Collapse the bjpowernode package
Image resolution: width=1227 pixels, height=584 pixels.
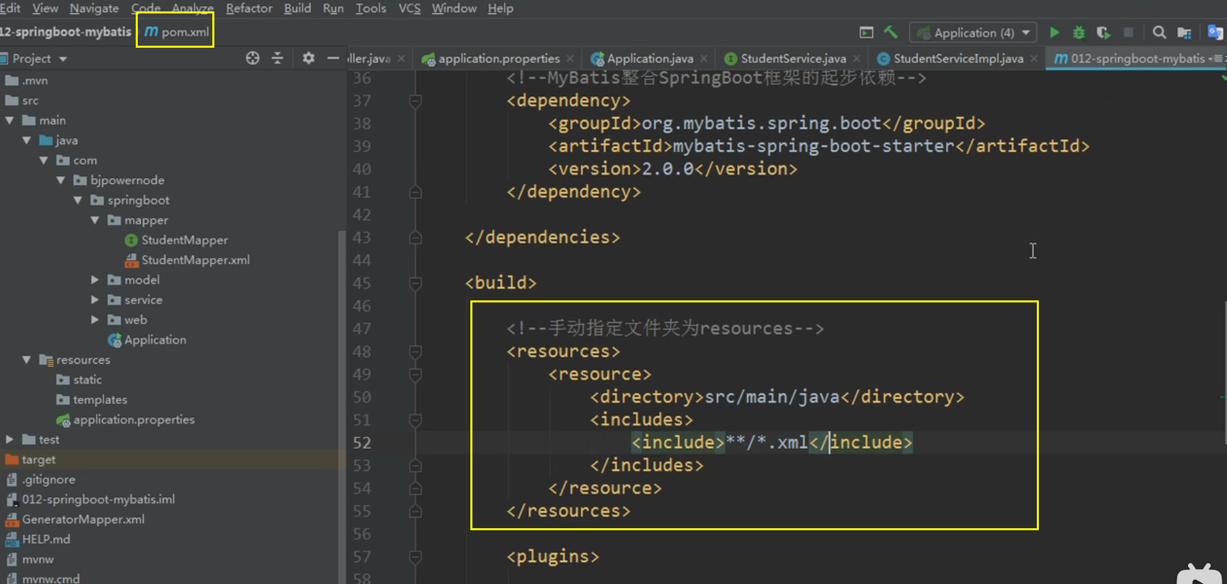coord(61,180)
